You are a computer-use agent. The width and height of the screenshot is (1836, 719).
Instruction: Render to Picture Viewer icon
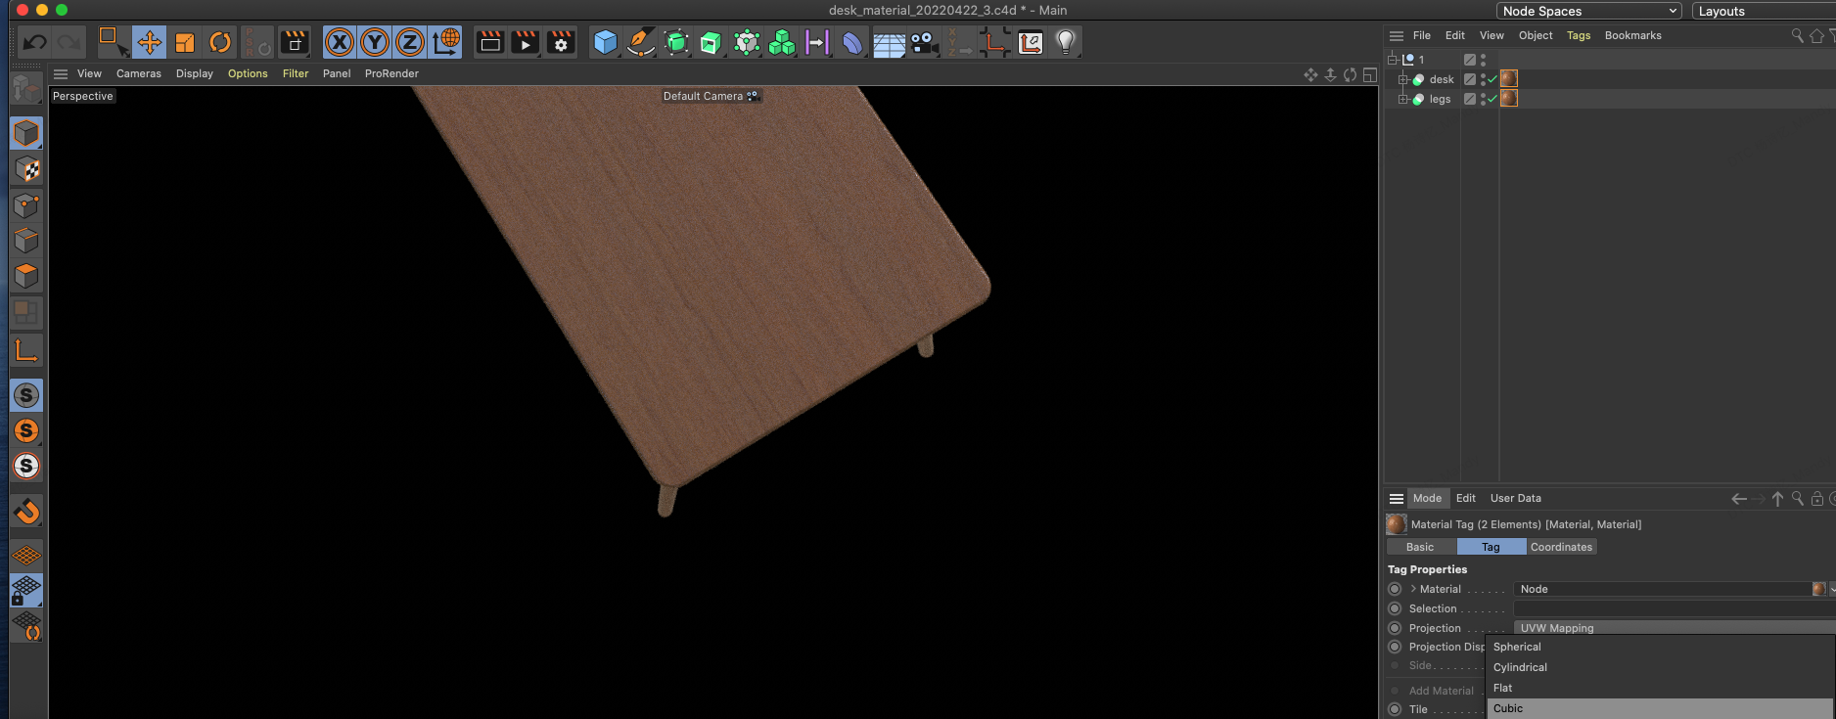coord(526,42)
